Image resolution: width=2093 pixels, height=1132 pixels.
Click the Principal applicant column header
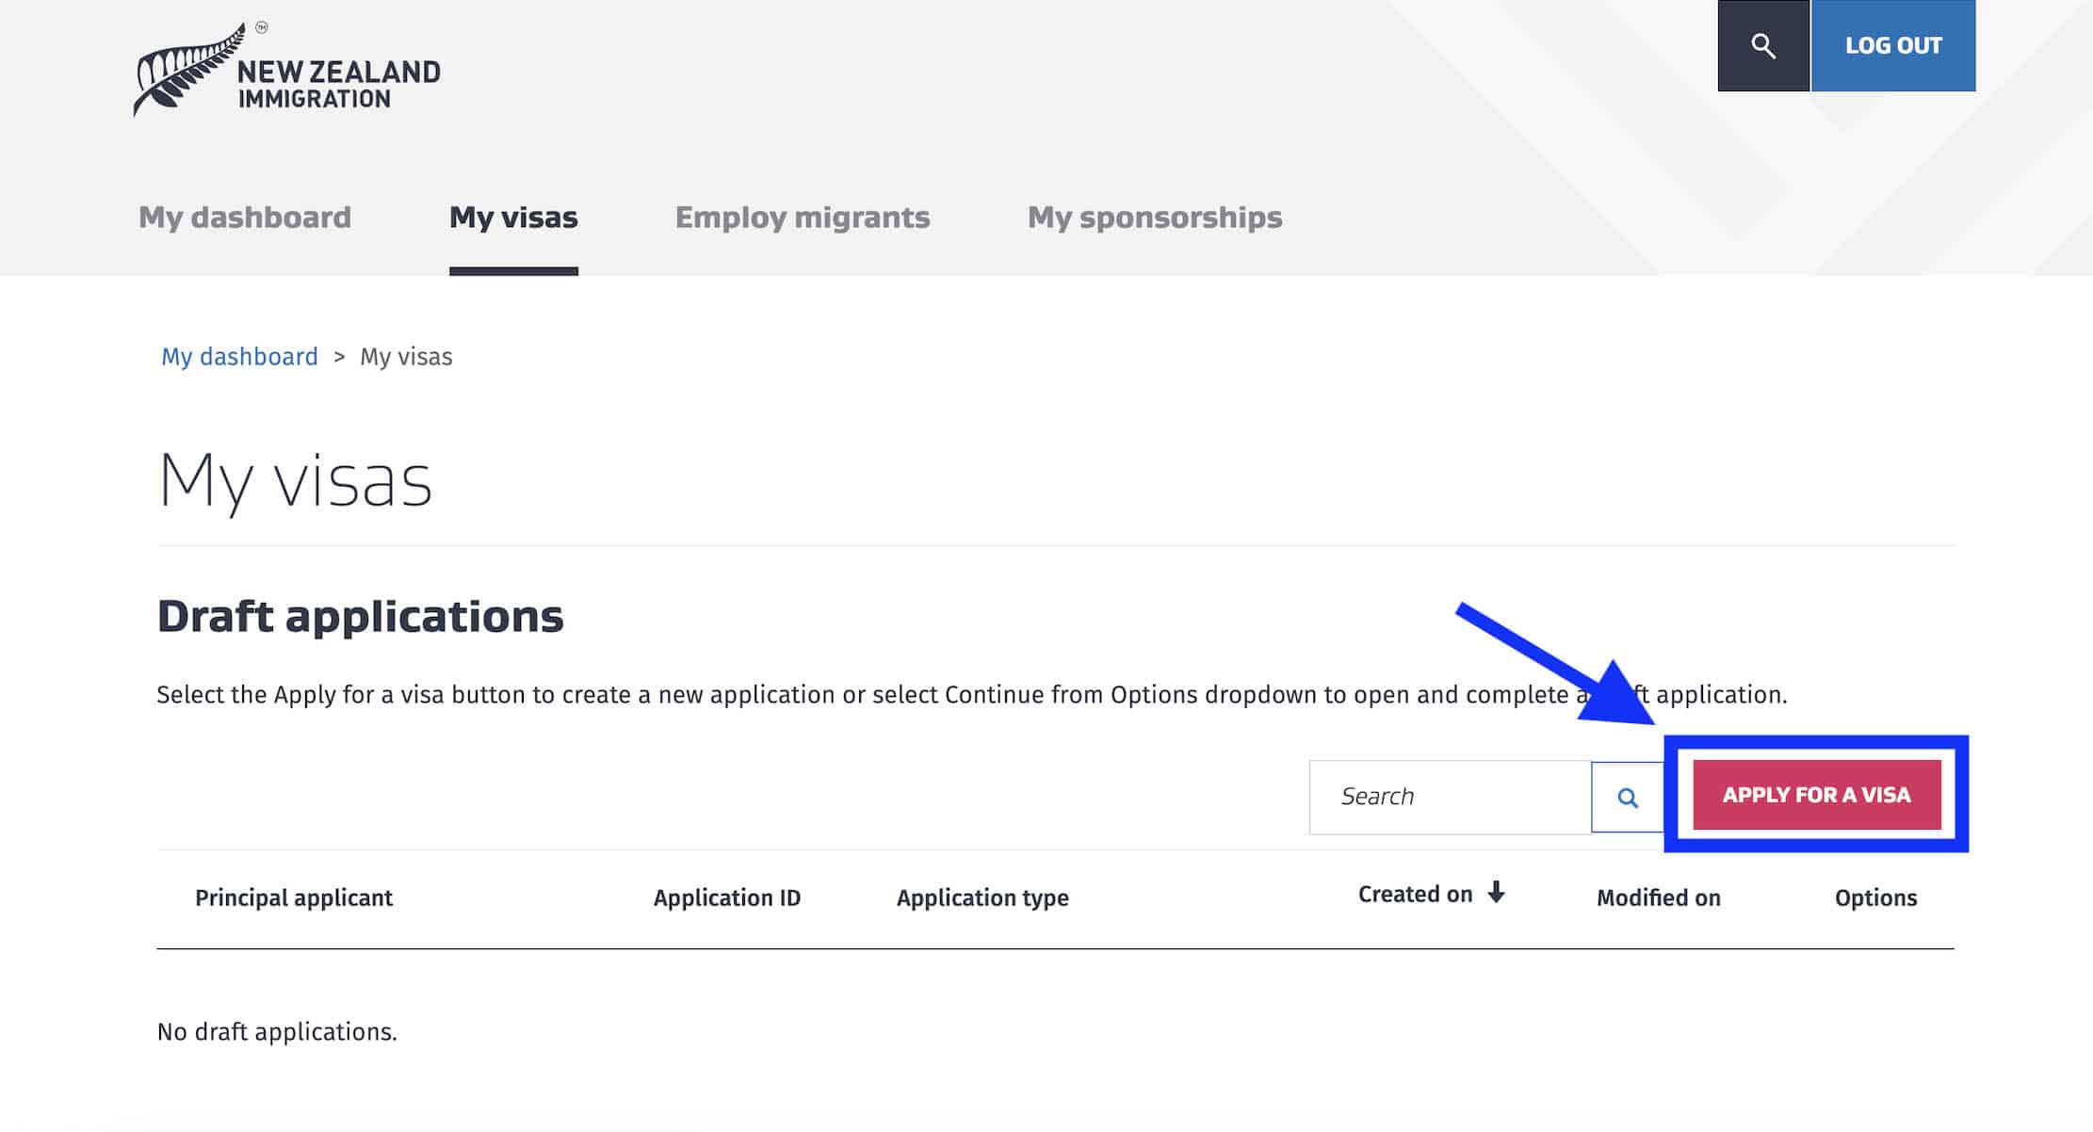[x=294, y=898]
